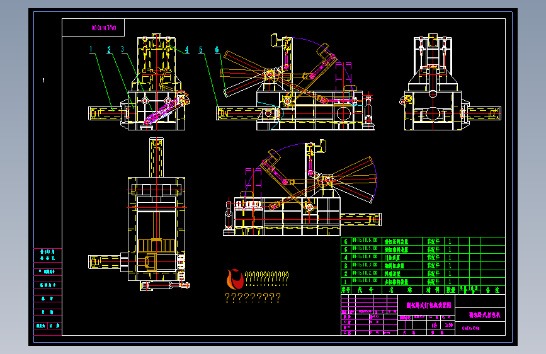Select callout number 1 in the top-left view
546x354 pixels.
[x=91, y=49]
